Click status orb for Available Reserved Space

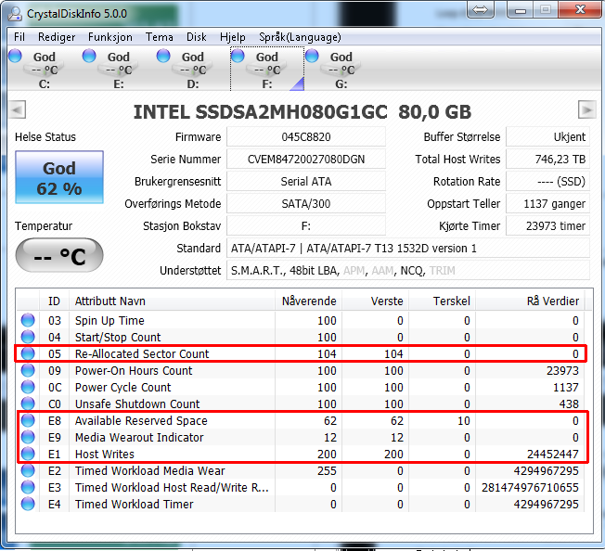click(x=28, y=420)
